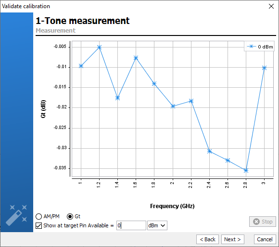Select the Gt radio button
279x247 pixels.
pos(70,216)
